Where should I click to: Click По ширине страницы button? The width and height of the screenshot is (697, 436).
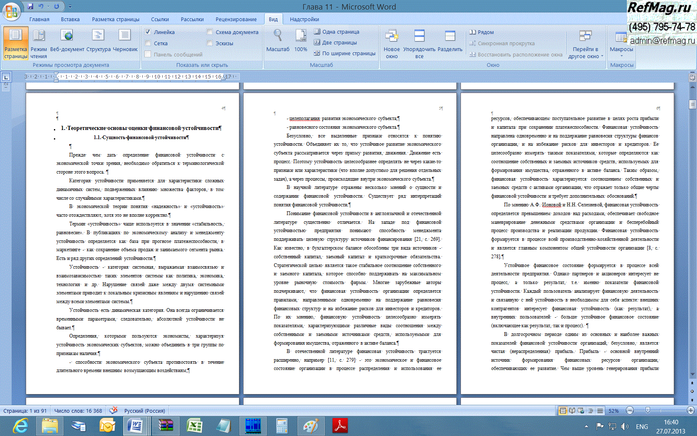(x=345, y=53)
